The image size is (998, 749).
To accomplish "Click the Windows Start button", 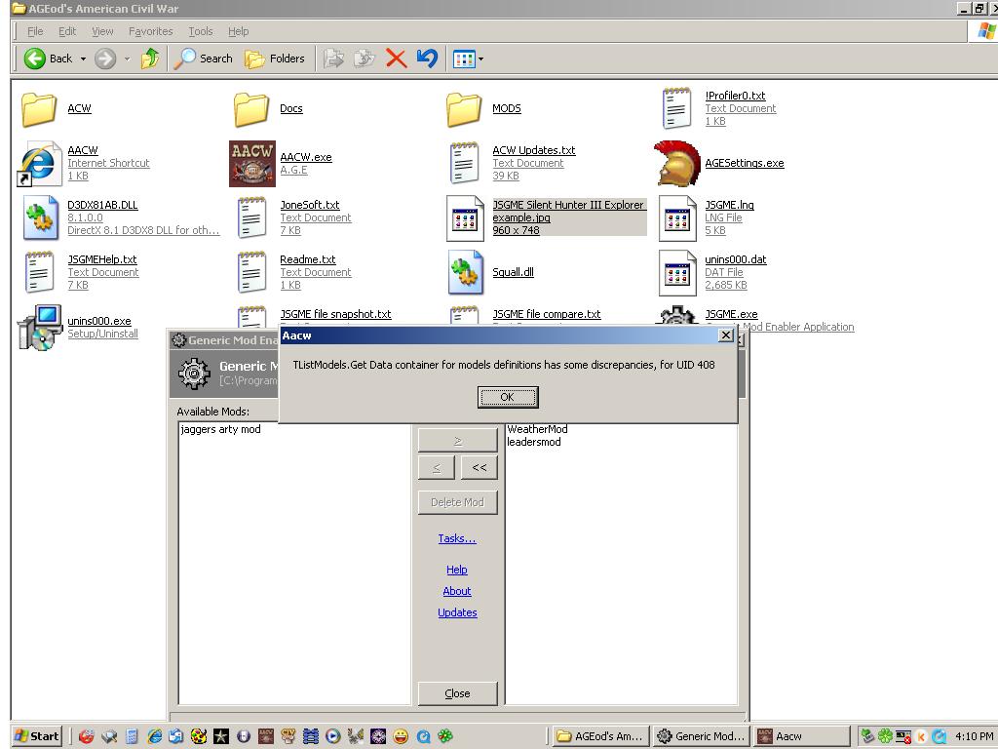I will coord(37,736).
